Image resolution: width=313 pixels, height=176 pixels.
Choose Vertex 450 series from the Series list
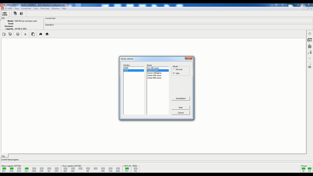[155, 75]
